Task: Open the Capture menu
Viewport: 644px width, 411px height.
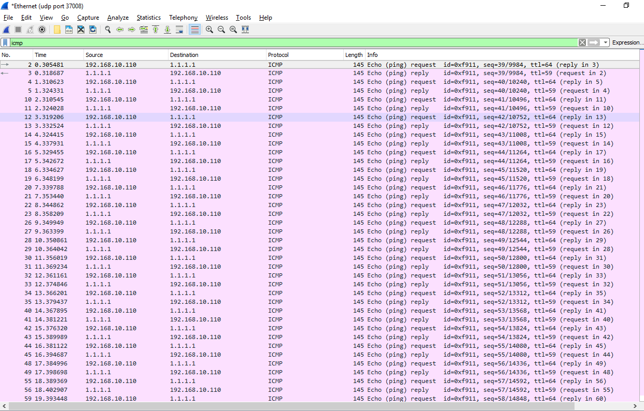Action: click(88, 18)
